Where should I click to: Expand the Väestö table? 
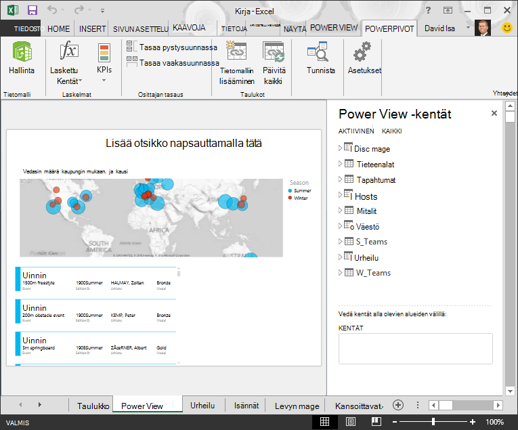point(341,226)
